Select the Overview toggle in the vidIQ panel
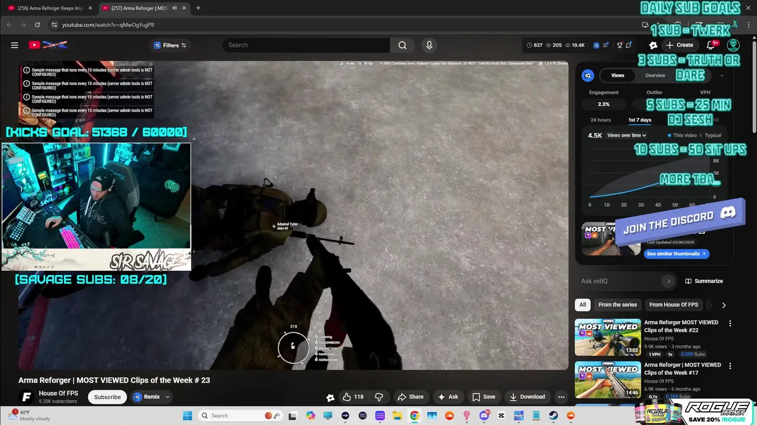This screenshot has height=425, width=757. 655,76
